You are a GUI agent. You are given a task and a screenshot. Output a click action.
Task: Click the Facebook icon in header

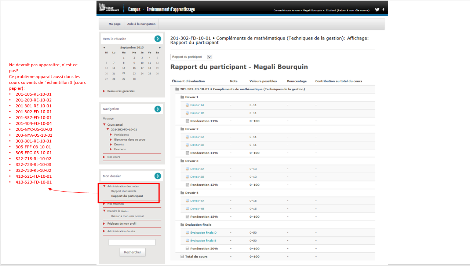click(383, 10)
